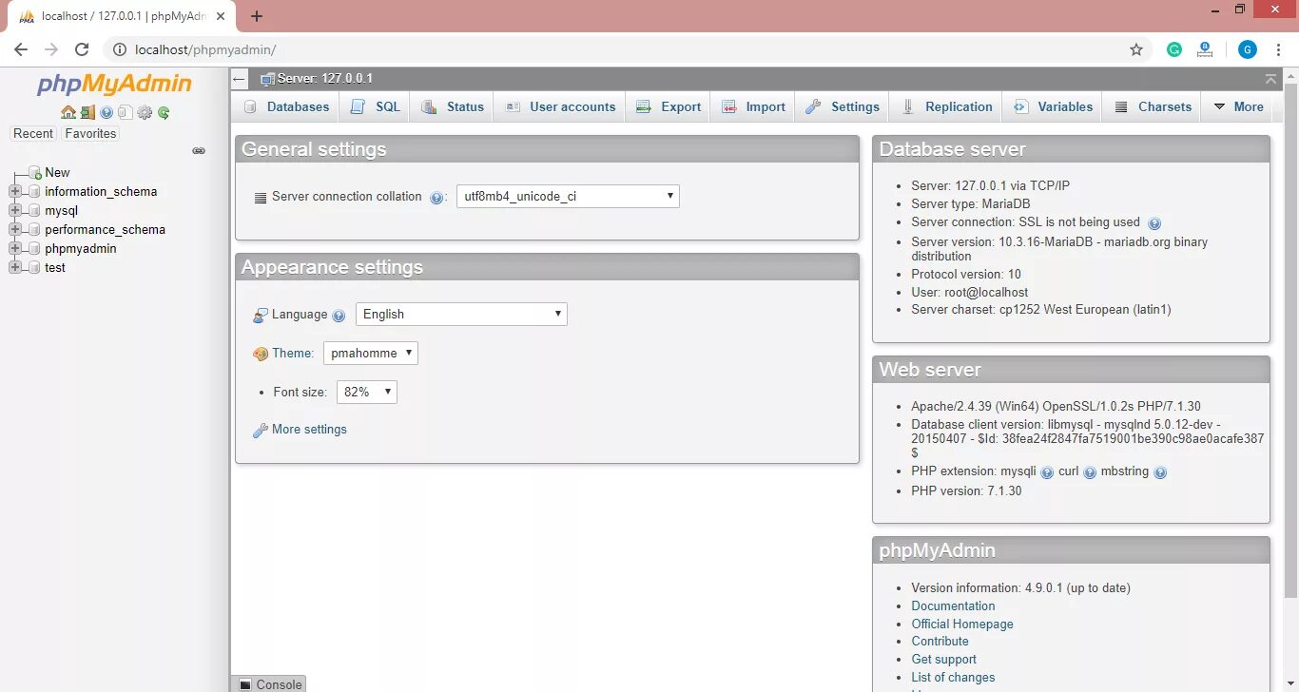Expand the phpmyadmin database node
Image resolution: width=1299 pixels, height=692 pixels.
14,248
